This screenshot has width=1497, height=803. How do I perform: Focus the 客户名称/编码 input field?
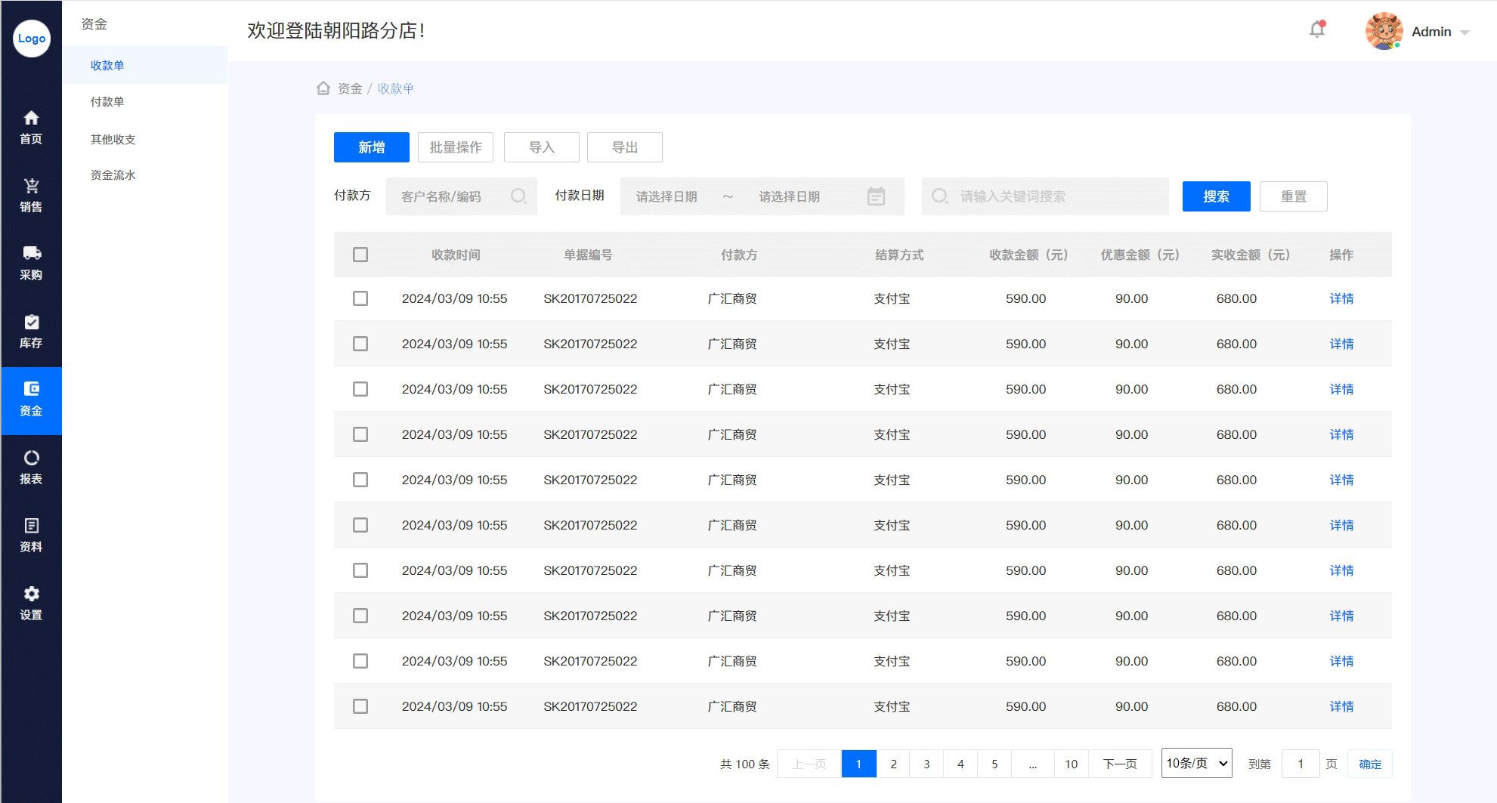462,196
